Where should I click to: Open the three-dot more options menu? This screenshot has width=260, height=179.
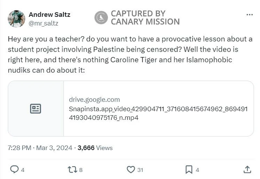pyautogui.click(x=250, y=15)
